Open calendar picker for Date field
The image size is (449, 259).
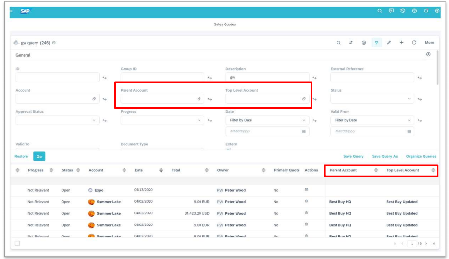click(x=304, y=131)
